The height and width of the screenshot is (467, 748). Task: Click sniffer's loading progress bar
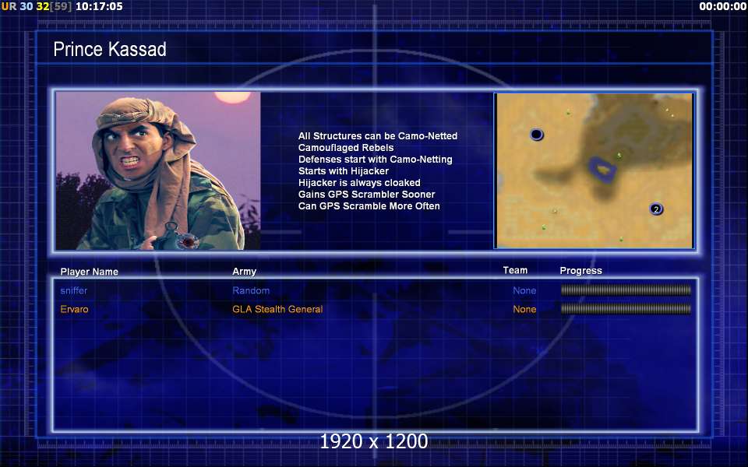[626, 290]
